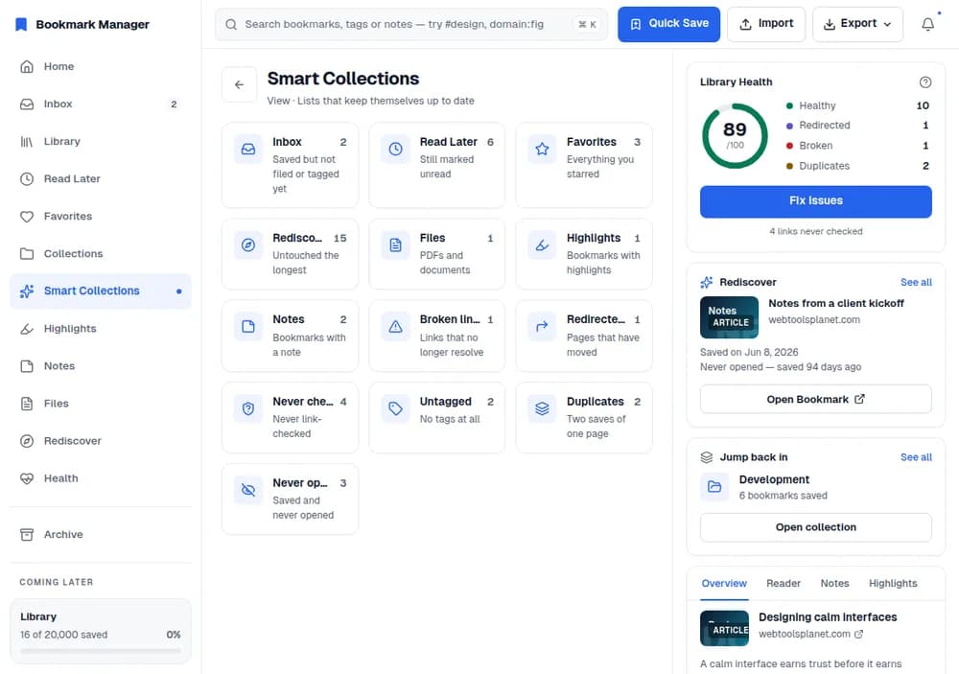Click the Jump back in layers icon

pos(707,457)
